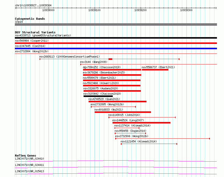Open the esv3679286 (Besenbacher2015) label
This screenshot has height=177, width=224.
coord(104,72)
